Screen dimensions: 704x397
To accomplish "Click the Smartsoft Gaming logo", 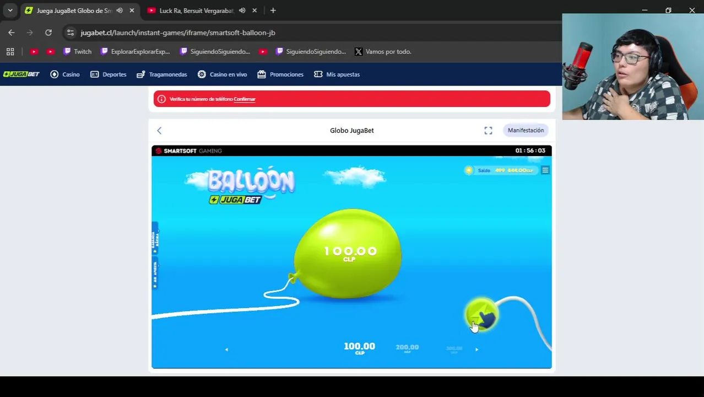I will click(x=189, y=151).
